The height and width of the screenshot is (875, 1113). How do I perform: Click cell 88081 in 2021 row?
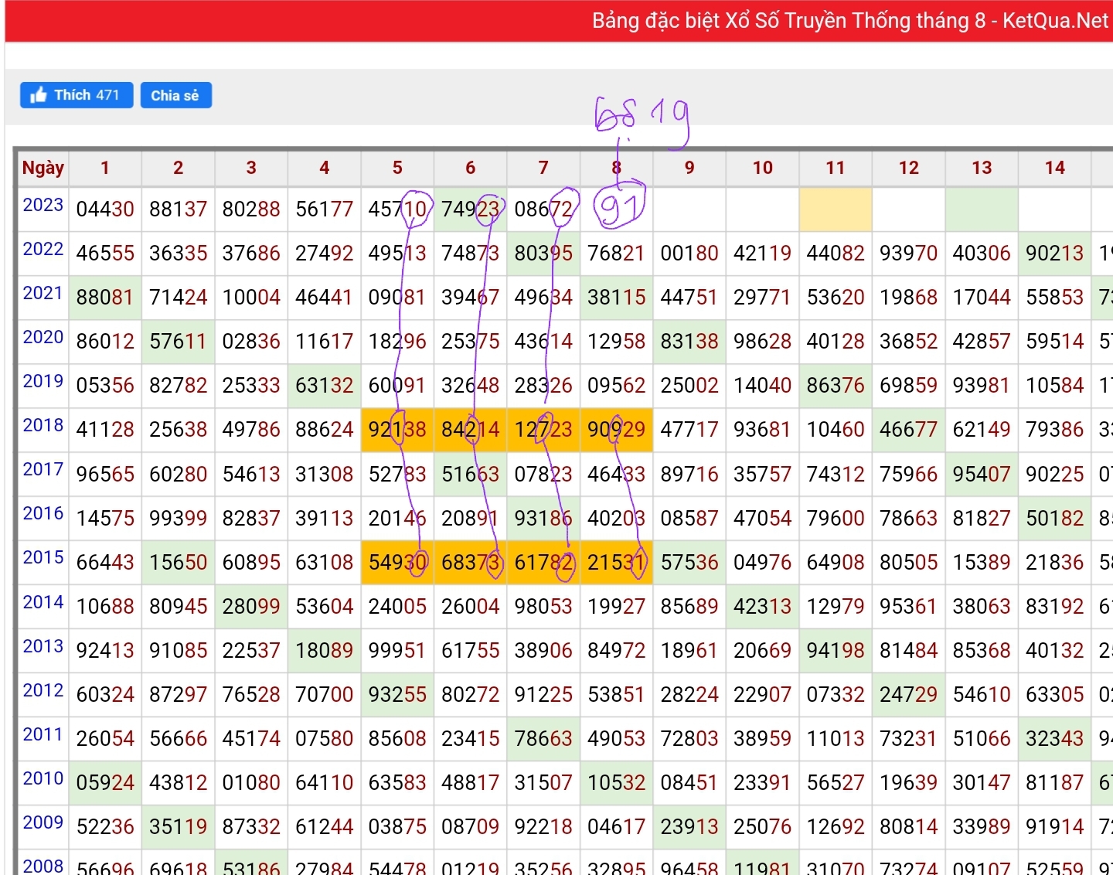tap(105, 297)
